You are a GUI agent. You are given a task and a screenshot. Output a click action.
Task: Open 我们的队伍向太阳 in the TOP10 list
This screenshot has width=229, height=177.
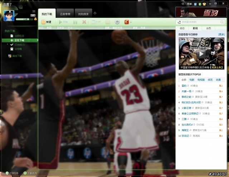coord(191,102)
